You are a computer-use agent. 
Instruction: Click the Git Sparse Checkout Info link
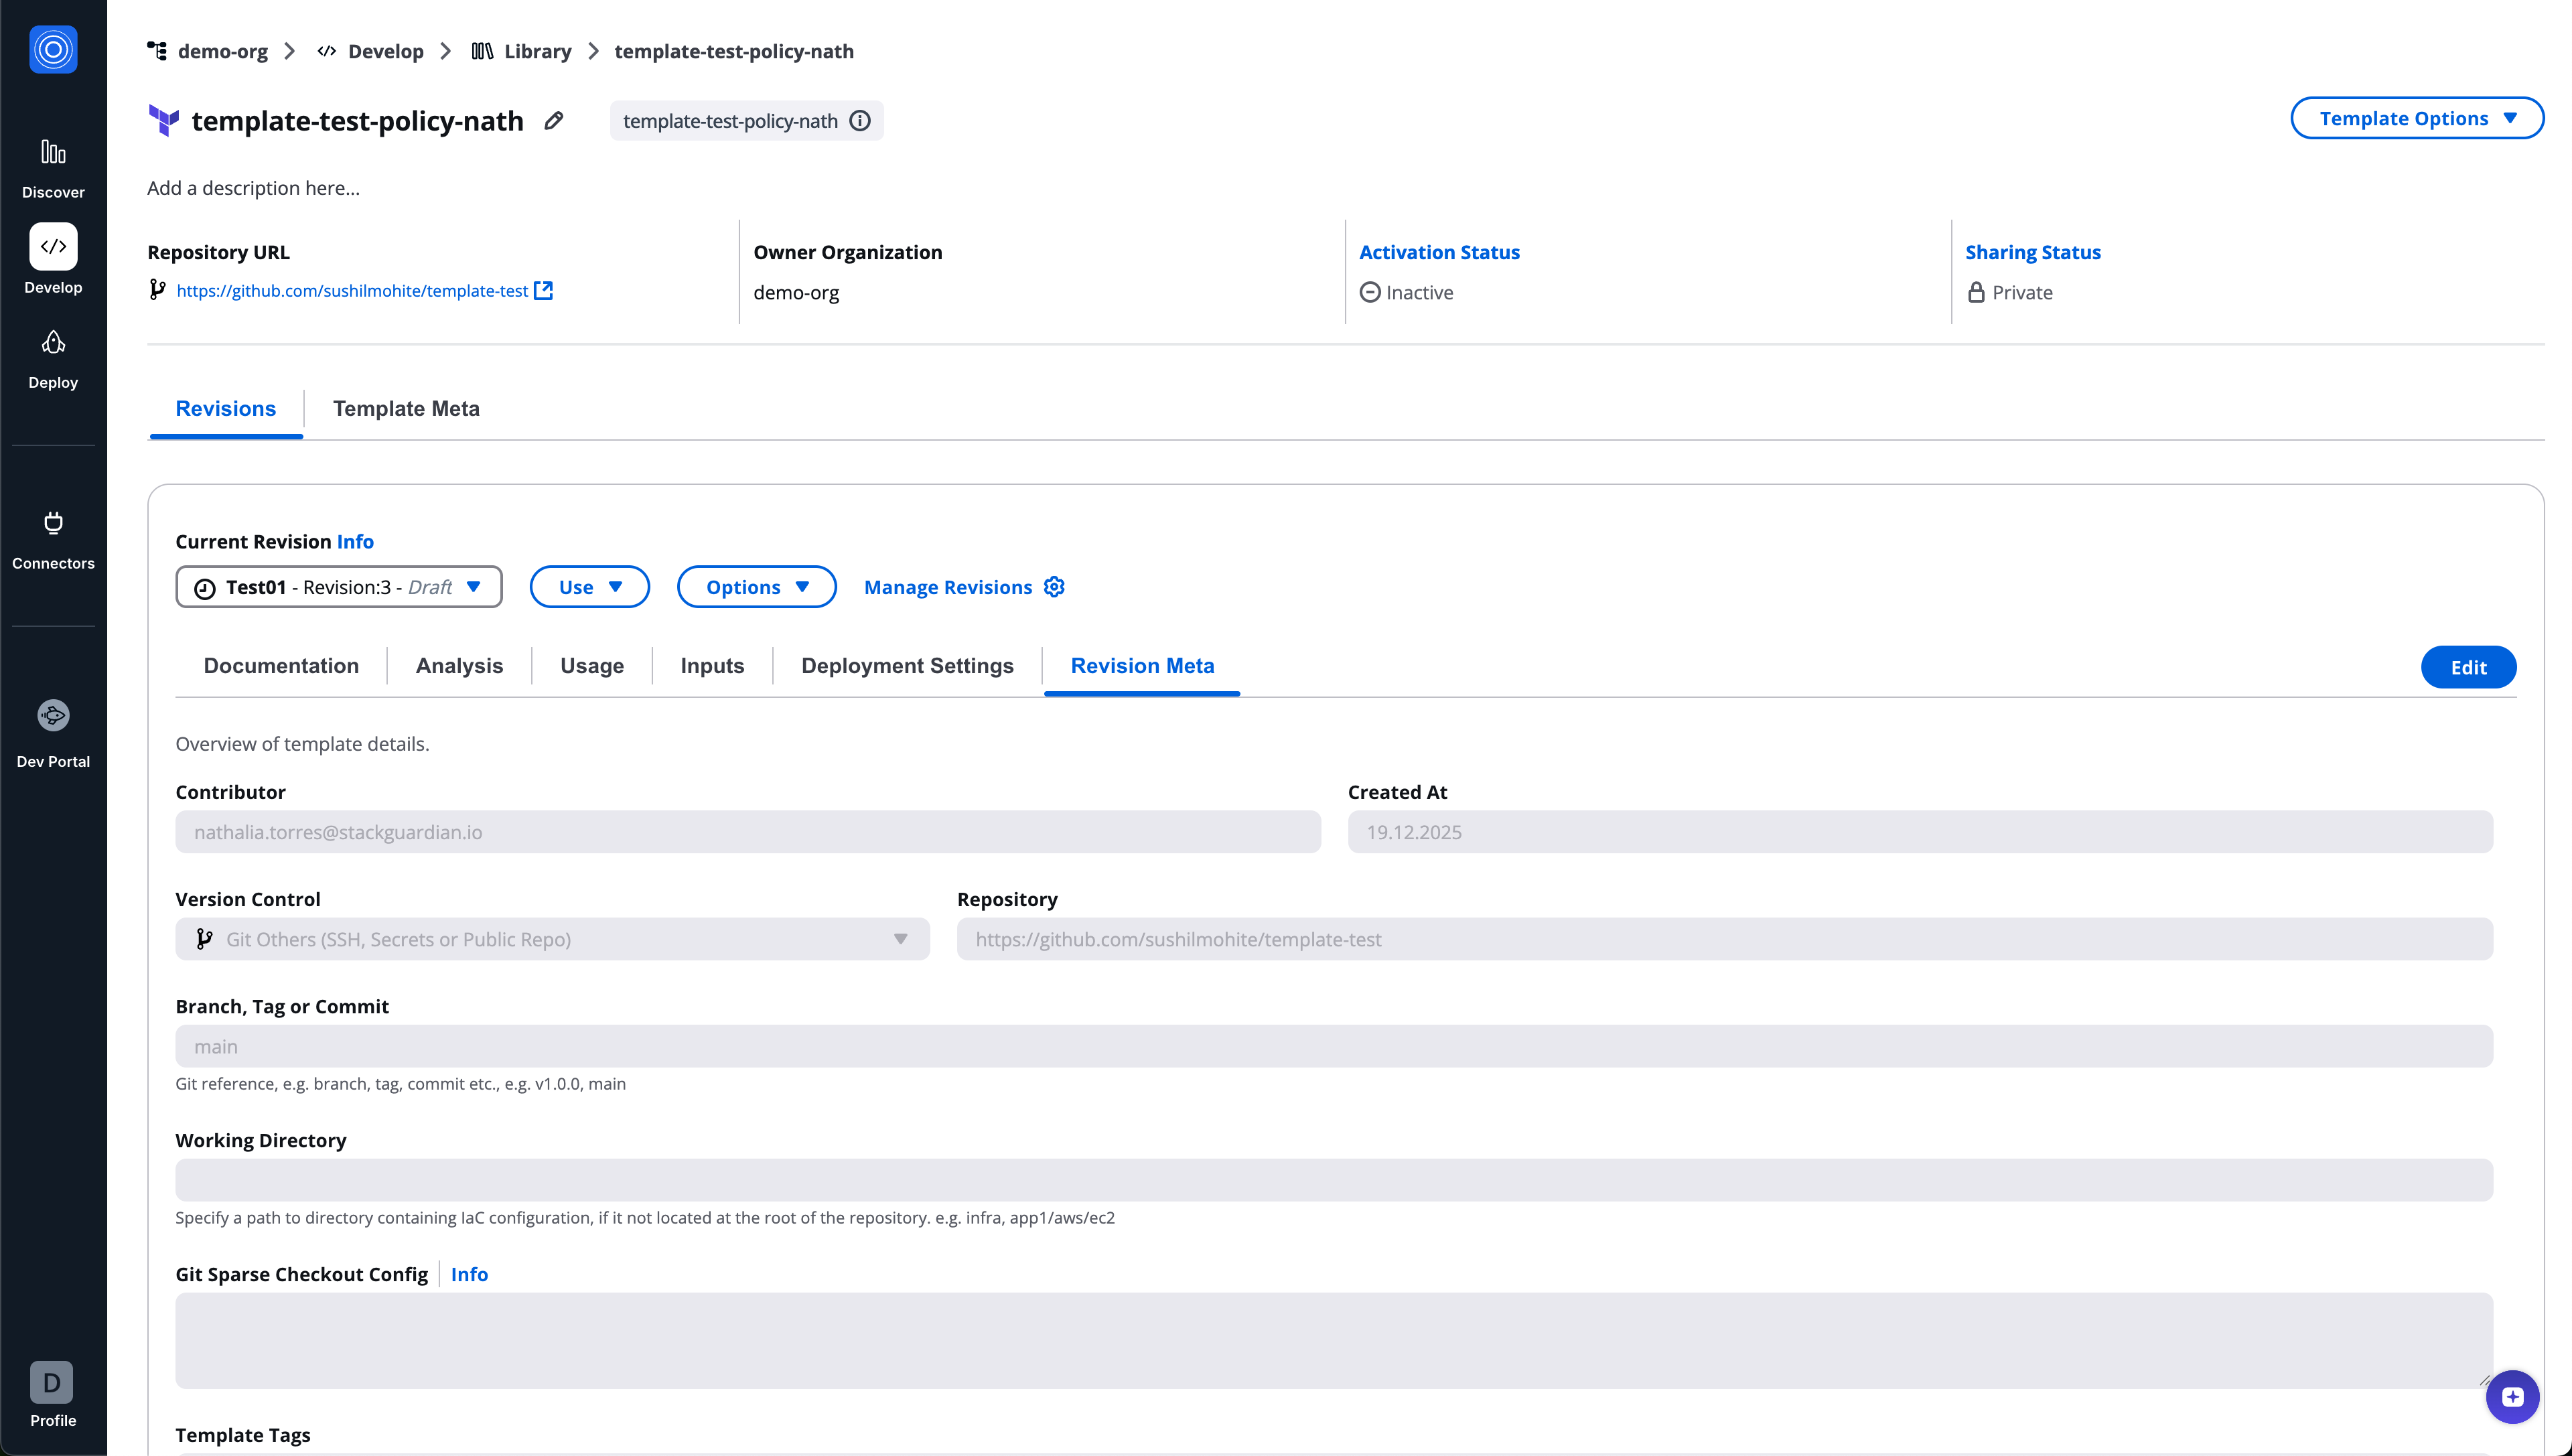[x=469, y=1274]
